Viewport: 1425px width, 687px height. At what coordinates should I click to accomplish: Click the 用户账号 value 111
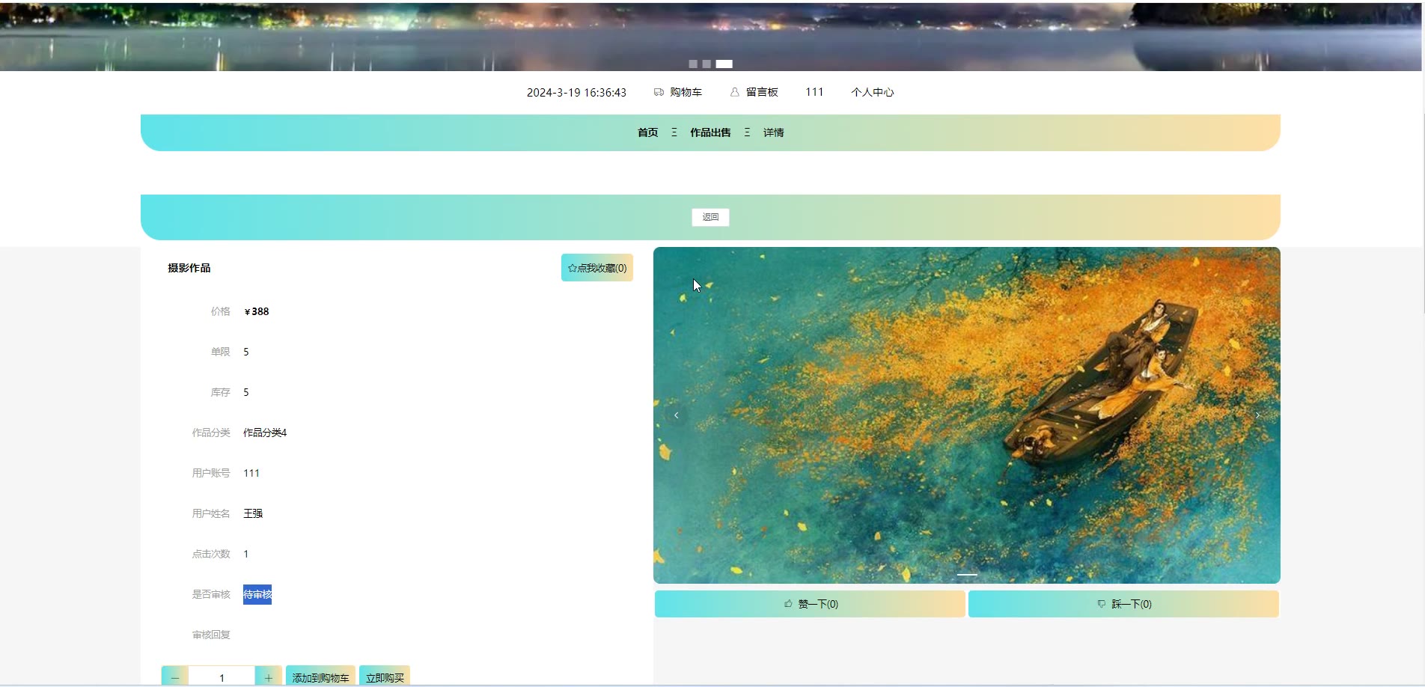(251, 473)
